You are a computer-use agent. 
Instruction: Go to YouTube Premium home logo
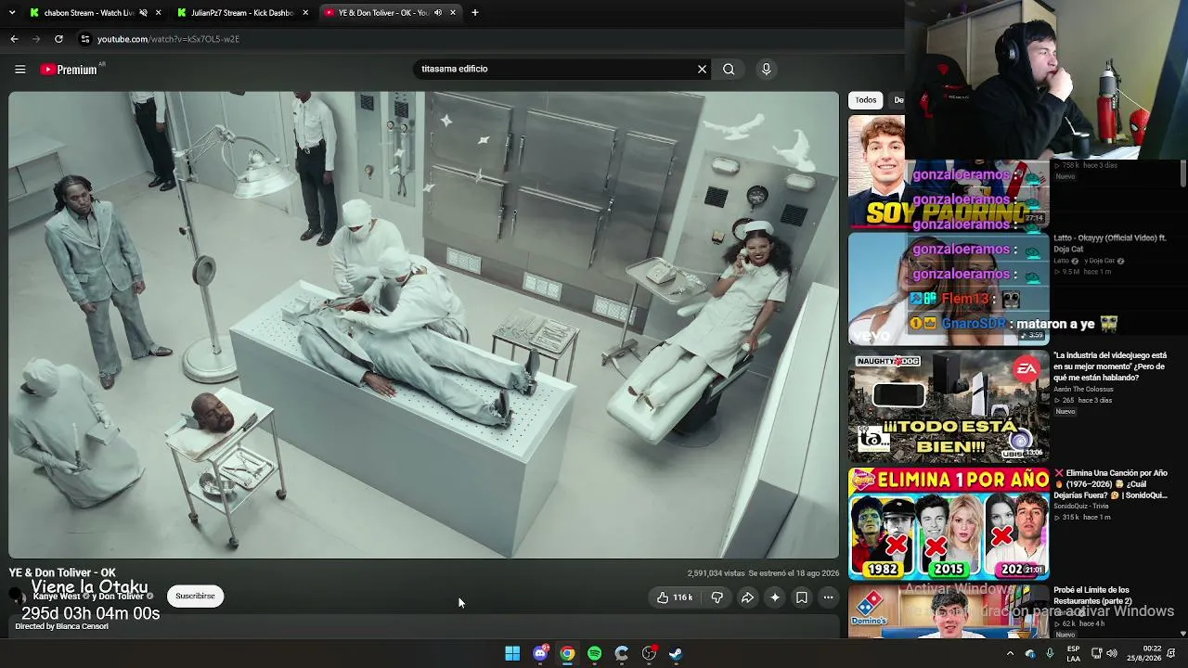pyautogui.click(x=69, y=69)
